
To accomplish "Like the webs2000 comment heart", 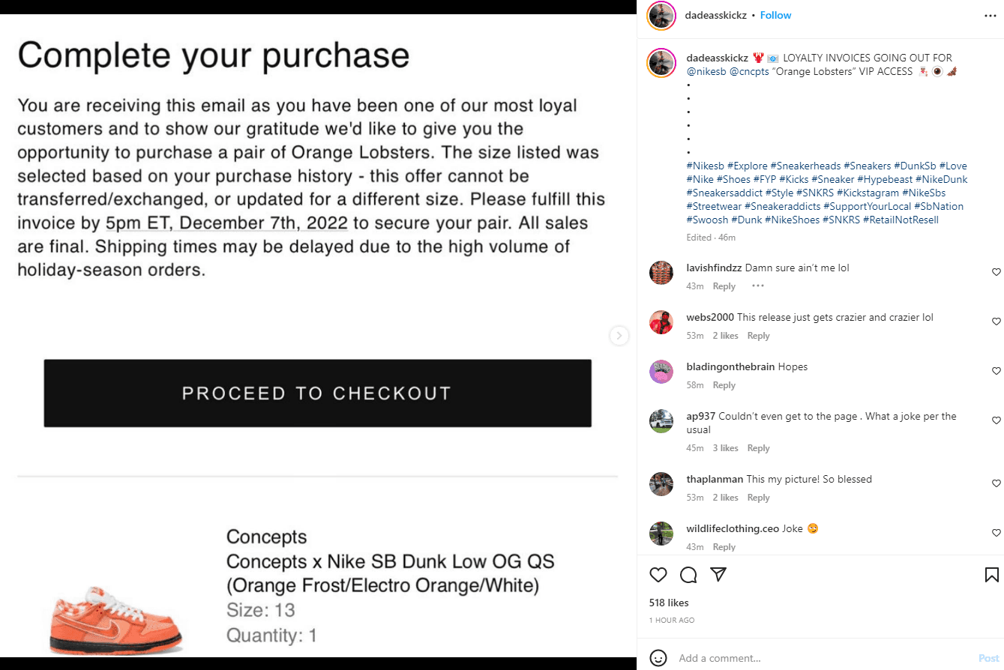I will [x=997, y=322].
